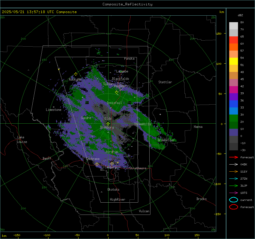Click the Lacombe city label
The image size is (255, 239).
coord(122,71)
